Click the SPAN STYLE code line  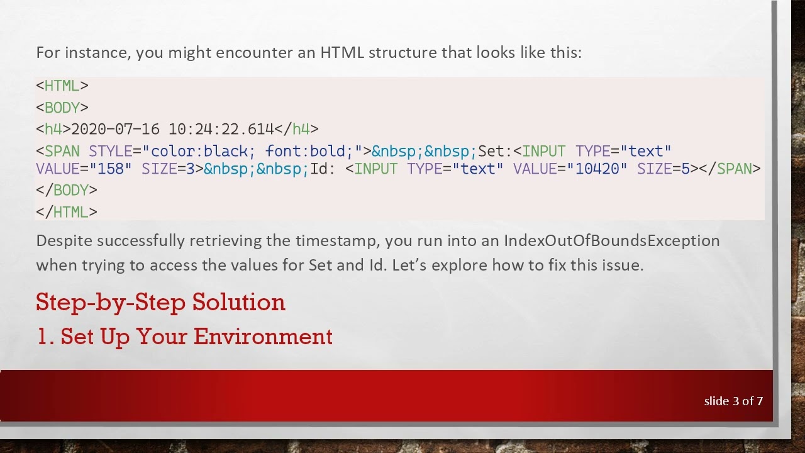click(x=353, y=151)
